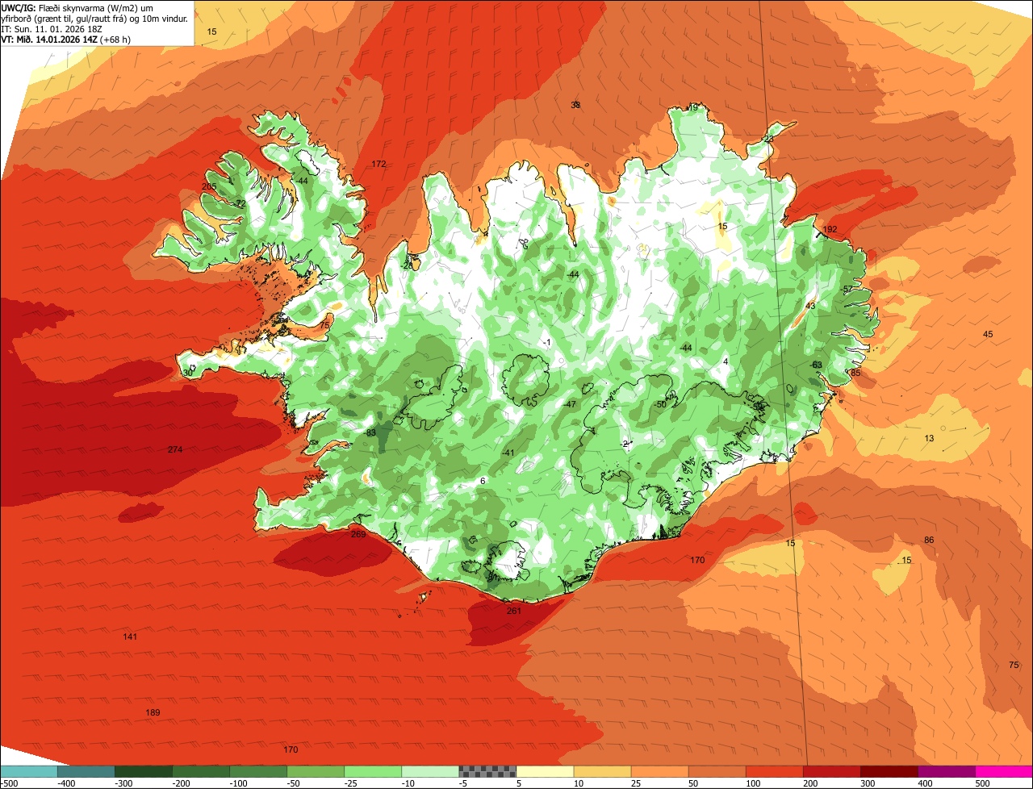Click the '100' legend scale label
The height and width of the screenshot is (789, 1033).
(x=754, y=783)
